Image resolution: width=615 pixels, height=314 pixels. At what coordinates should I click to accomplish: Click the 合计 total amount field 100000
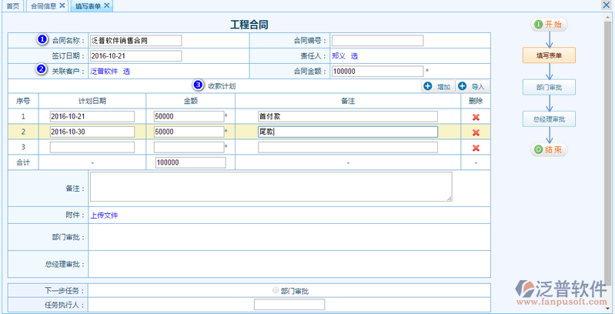tap(191, 162)
